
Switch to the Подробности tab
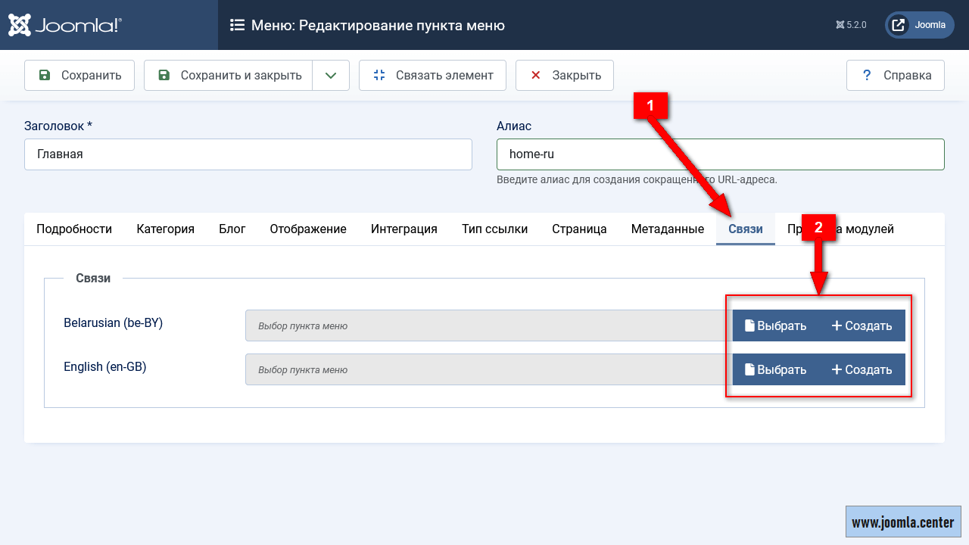coord(74,229)
